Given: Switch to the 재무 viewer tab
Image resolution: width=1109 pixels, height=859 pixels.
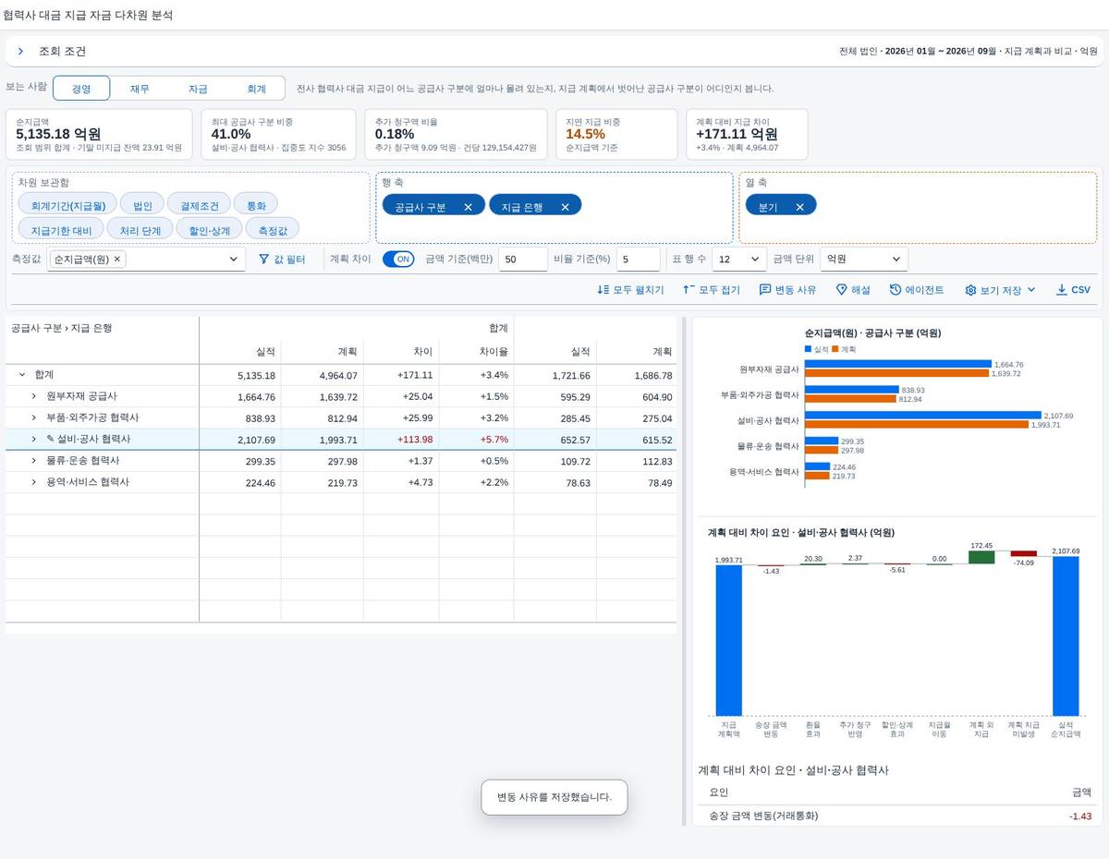Looking at the screenshot, I should click(x=140, y=89).
